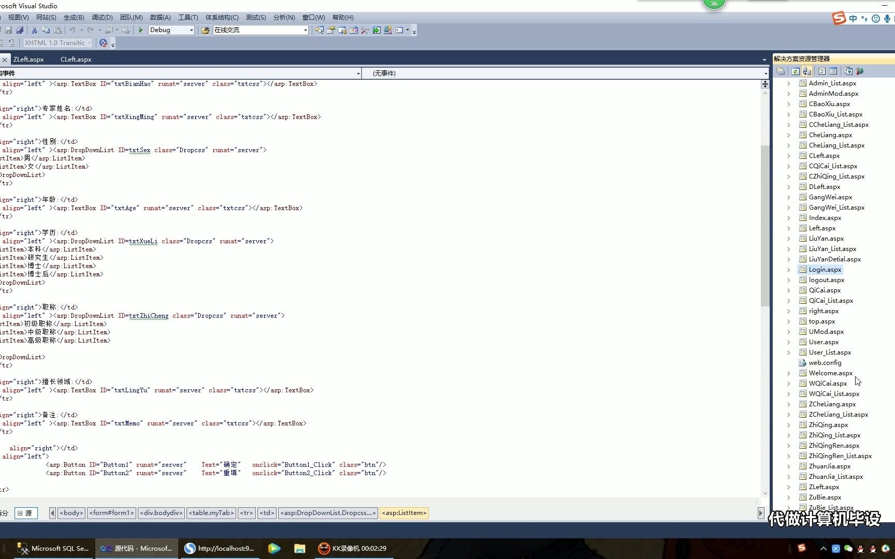Select CBaoXiu.aspx in Solution Explorer
The height and width of the screenshot is (559, 895).
coord(829,104)
